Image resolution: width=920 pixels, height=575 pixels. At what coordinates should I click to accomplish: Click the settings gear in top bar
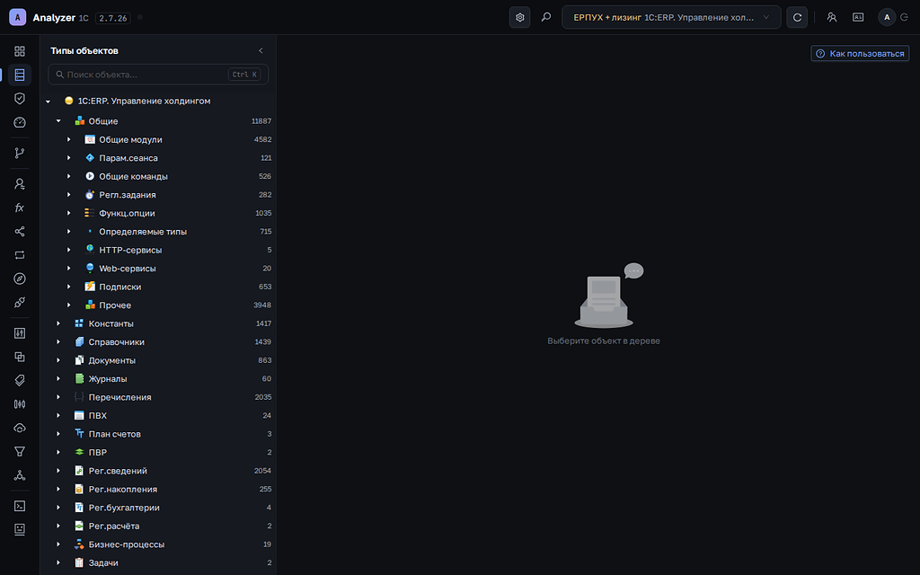tap(520, 18)
